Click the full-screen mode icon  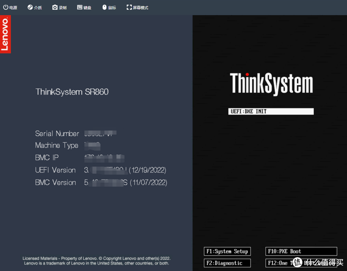click(129, 7)
